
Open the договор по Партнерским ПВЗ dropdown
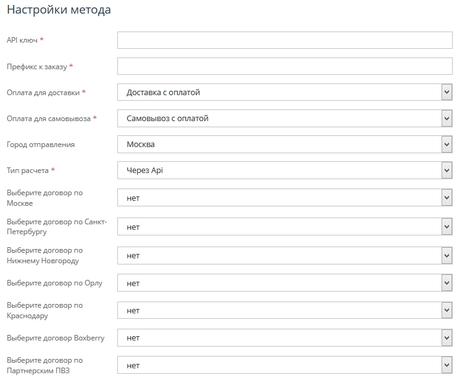pos(285,365)
